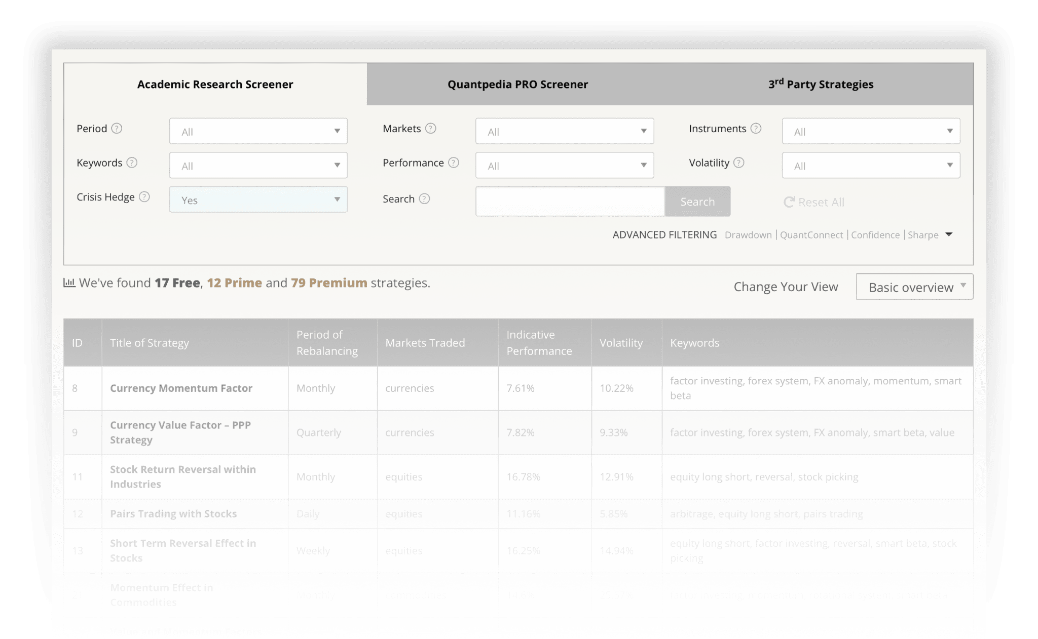Screen dimensions: 1038x639
Task: Open Short Term Reversal Effect in Stocks
Action: pos(183,550)
